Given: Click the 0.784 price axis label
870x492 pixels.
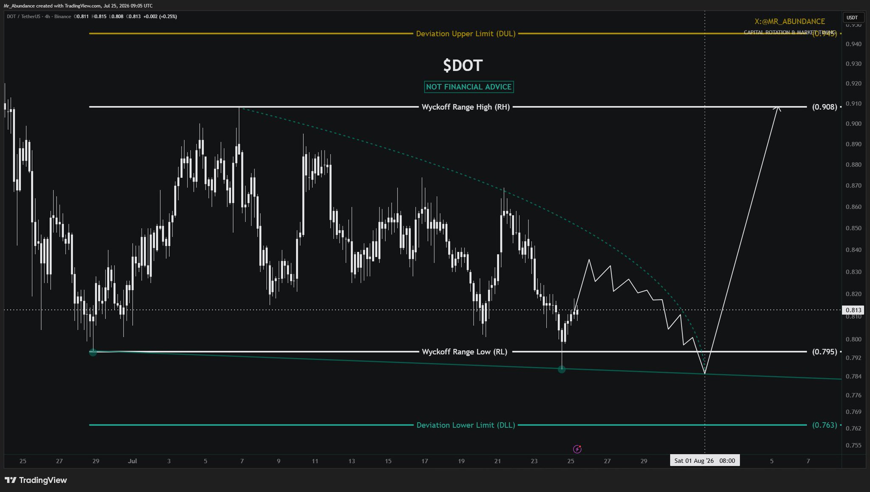Looking at the screenshot, I should (x=853, y=376).
